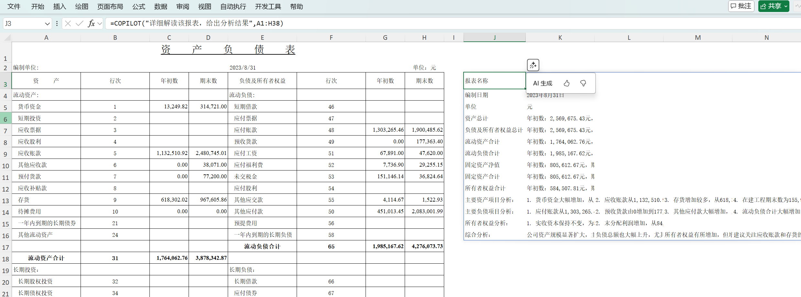Open Insert Function via the fx icon
This screenshot has height=297, width=801.
click(x=91, y=23)
